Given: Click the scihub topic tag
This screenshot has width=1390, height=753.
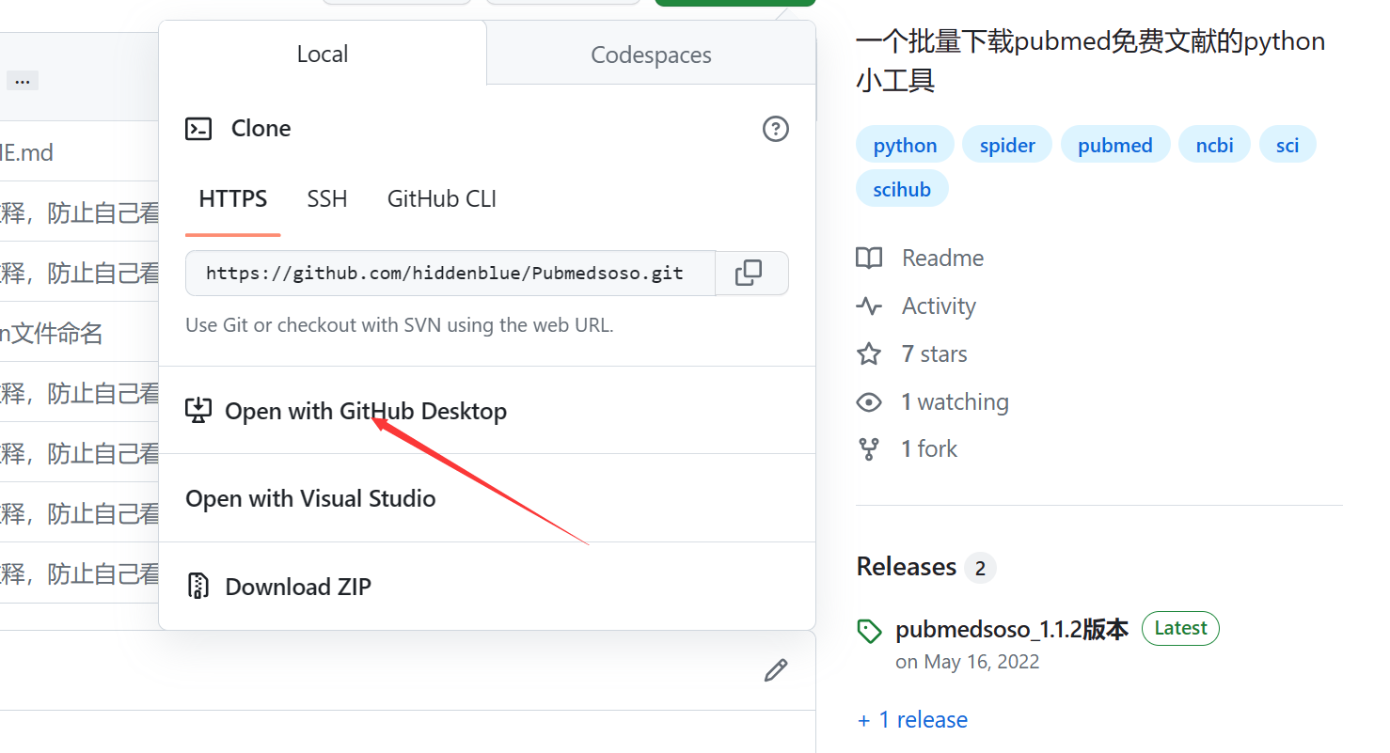Looking at the screenshot, I should pos(902,188).
